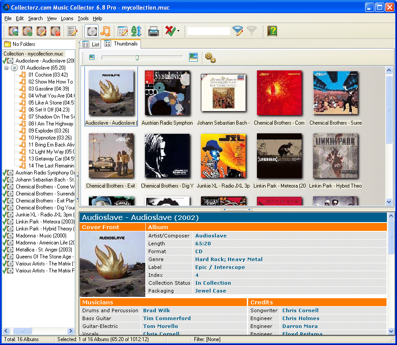Select track 03 Gasoline in the tree

tap(49, 89)
